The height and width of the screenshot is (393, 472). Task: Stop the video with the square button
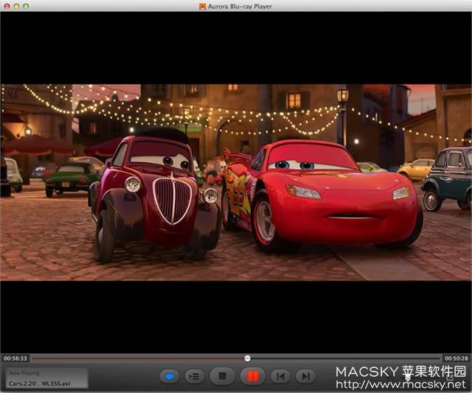(222, 376)
